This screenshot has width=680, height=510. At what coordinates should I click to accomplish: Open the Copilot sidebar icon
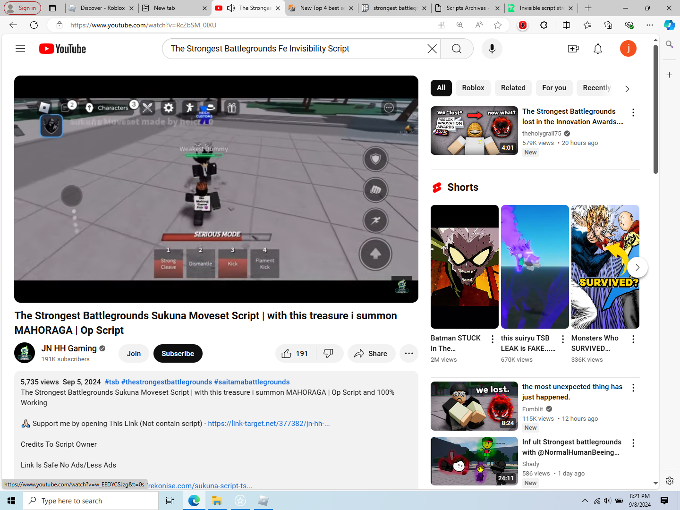670,25
